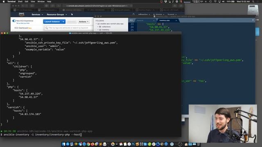Click the Wi-Fi status icon
Image resolution: width=262 pixels, height=147 pixels.
point(215,2)
